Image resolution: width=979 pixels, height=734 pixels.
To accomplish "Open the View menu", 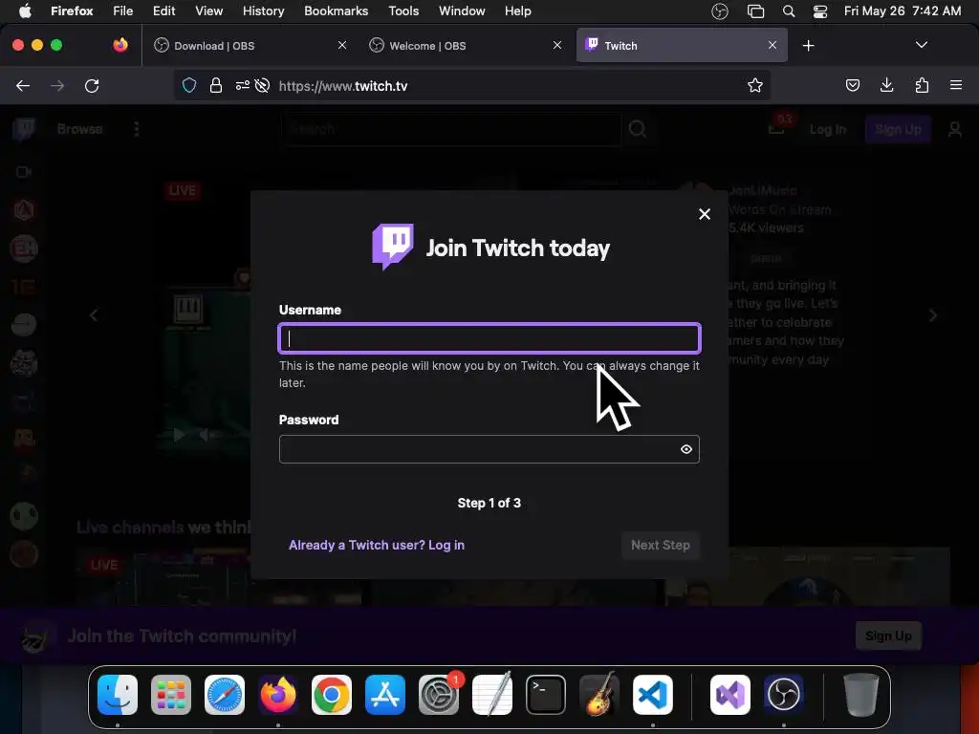I will click(208, 11).
